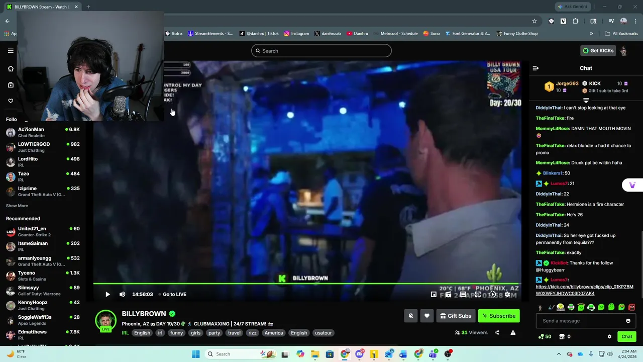The image size is (643, 362).
Task: Open File Explorer from taskbar
Action: click(x=315, y=354)
